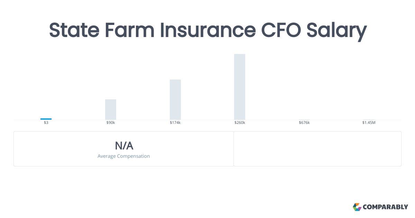Click the $90k axis label

pos(111,123)
